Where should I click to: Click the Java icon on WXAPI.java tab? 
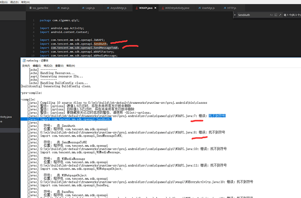pos(137,8)
